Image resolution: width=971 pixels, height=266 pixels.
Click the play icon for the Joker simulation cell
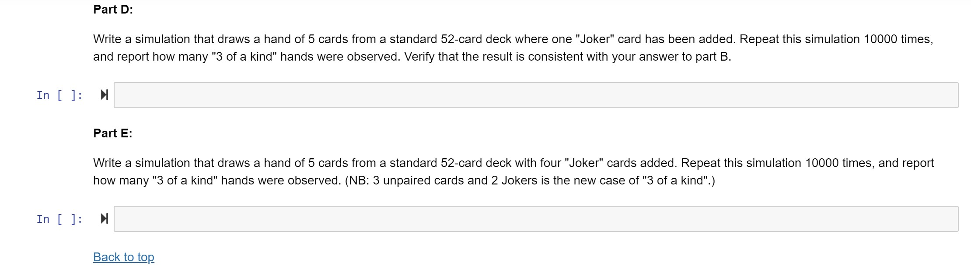[x=104, y=95]
